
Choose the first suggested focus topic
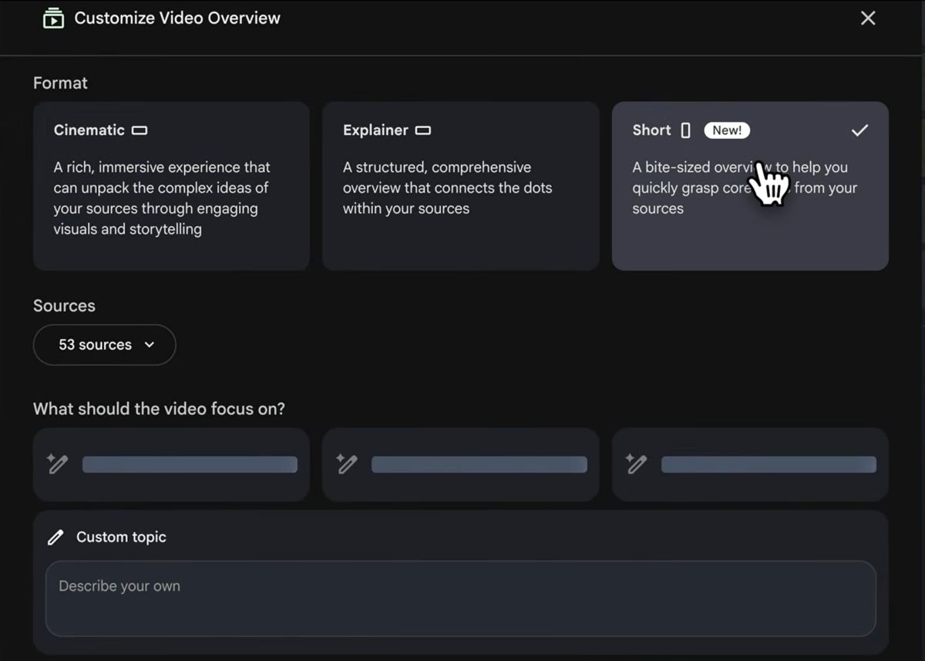[x=171, y=464]
